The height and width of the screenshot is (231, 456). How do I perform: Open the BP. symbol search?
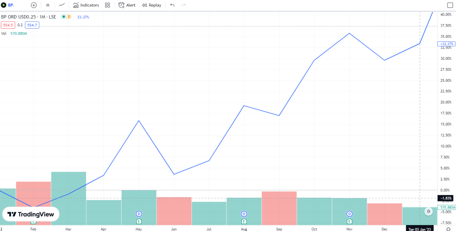pyautogui.click(x=8, y=5)
